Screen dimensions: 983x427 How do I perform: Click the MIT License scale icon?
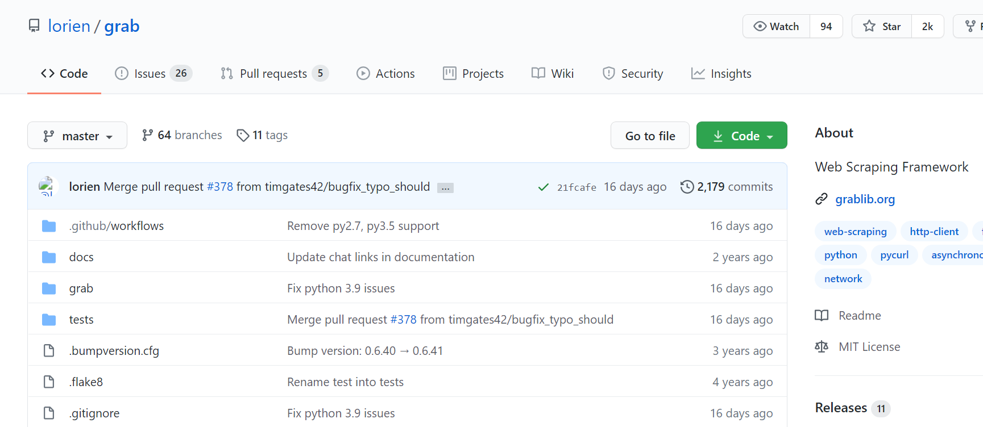point(822,347)
